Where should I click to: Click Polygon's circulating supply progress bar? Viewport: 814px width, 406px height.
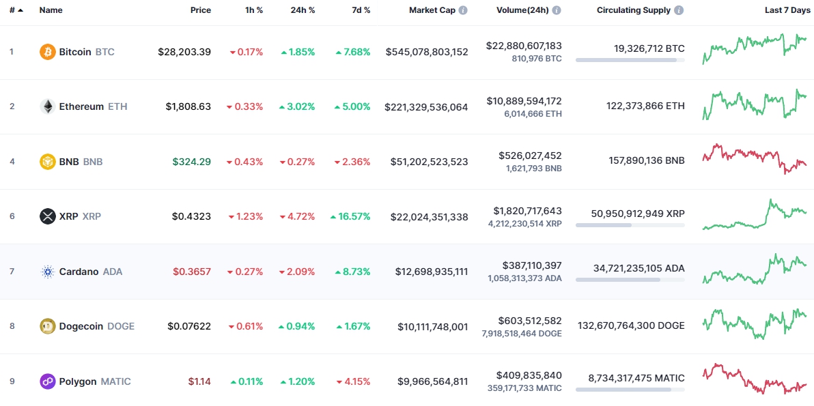[630, 390]
